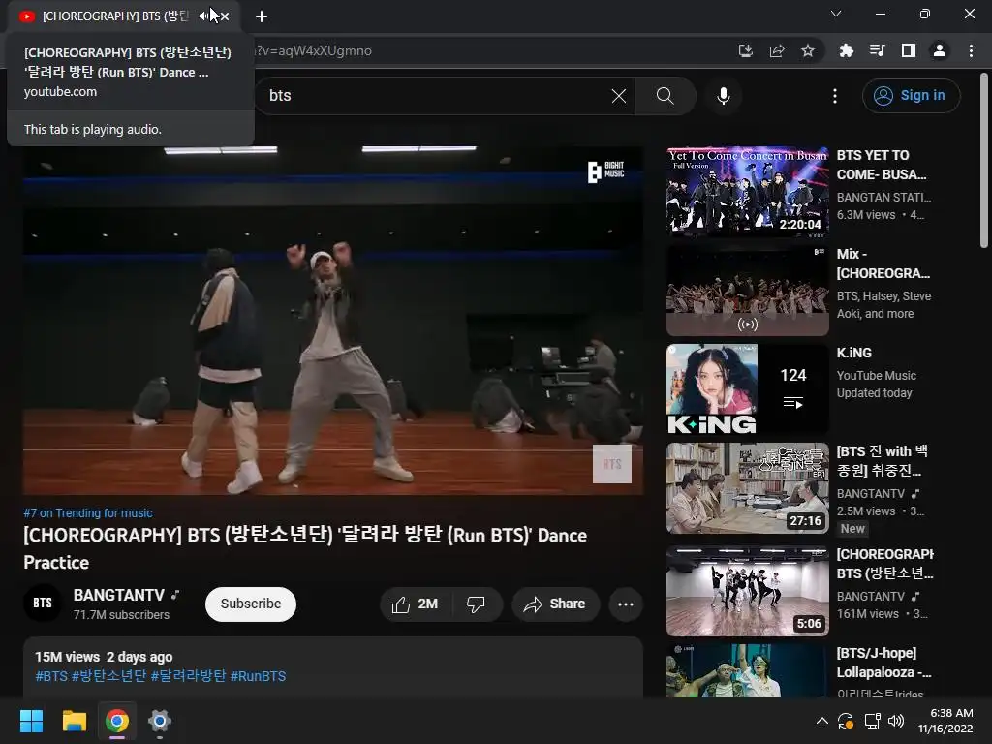Expand hidden system tray icons
The image size is (992, 744).
coord(821,721)
